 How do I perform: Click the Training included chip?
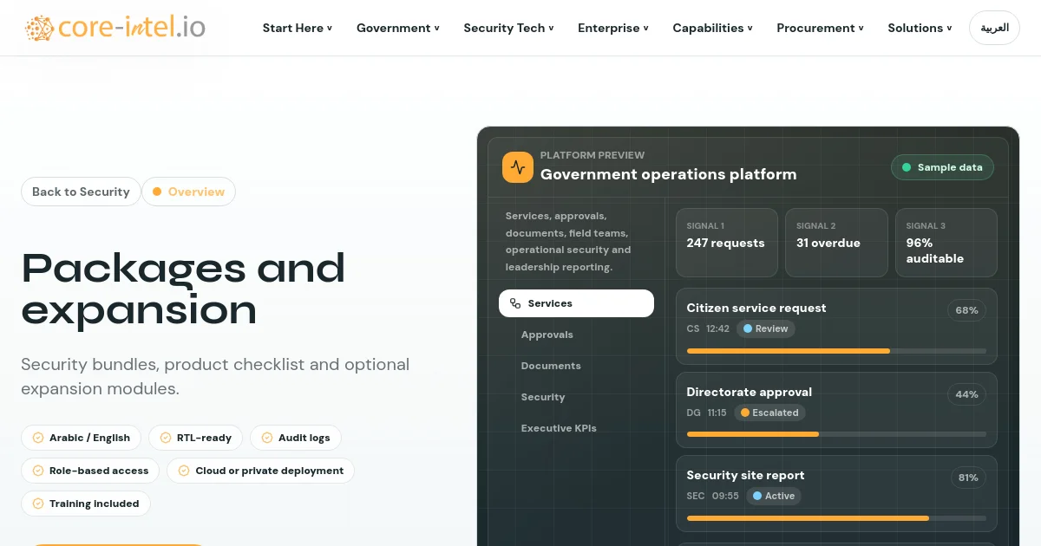coord(86,504)
